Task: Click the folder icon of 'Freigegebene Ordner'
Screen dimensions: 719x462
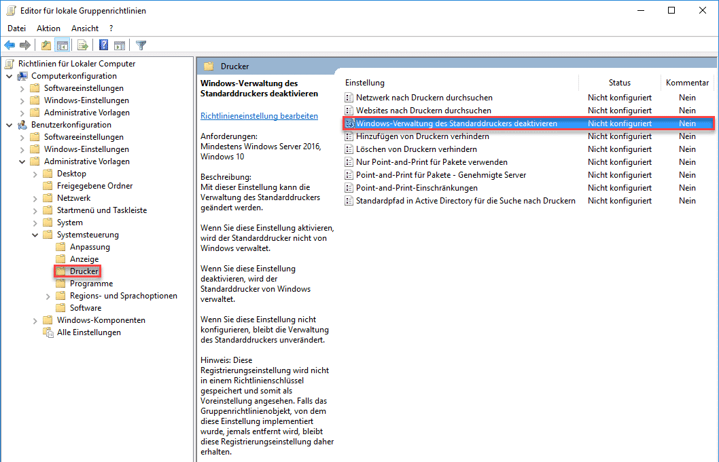Action: 48,186
